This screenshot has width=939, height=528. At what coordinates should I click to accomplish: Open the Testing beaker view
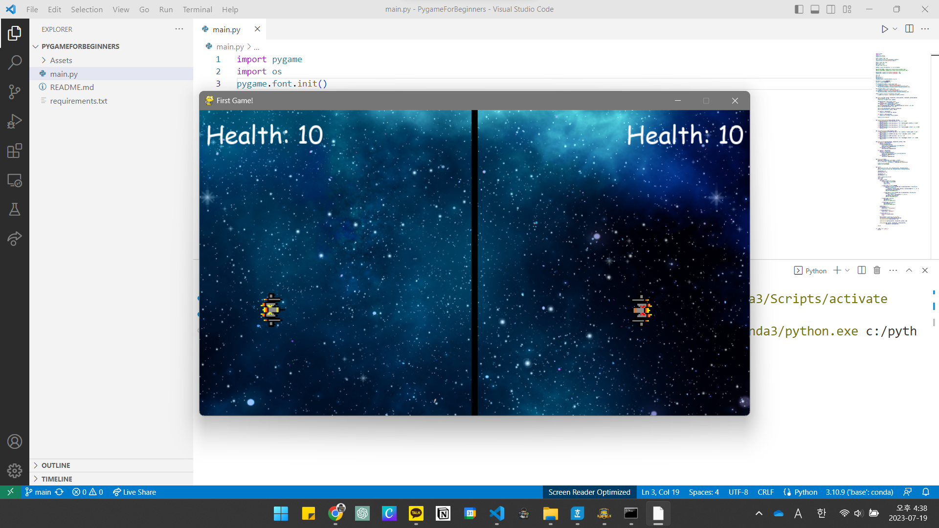pyautogui.click(x=15, y=210)
